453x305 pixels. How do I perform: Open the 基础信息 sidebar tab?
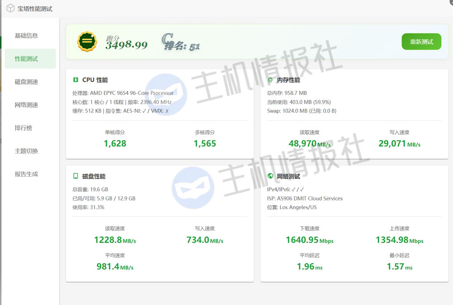point(26,36)
